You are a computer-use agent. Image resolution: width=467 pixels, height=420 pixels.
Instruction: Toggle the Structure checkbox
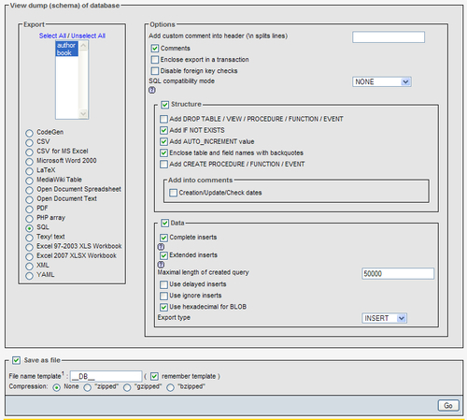[x=165, y=105]
